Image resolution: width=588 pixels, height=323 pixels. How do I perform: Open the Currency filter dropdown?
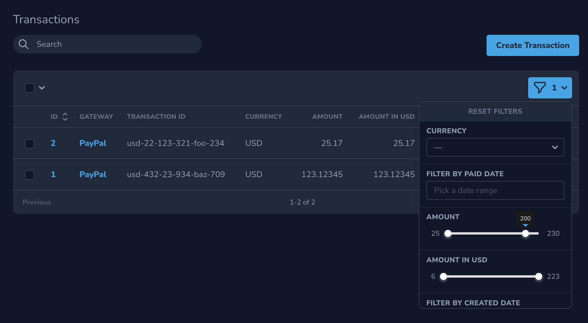pos(495,147)
